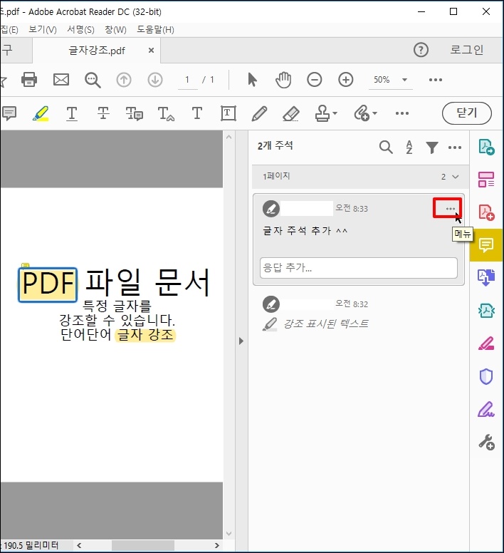The width and height of the screenshot is (504, 553).
Task: Select the highlight text tool
Action: click(x=41, y=113)
